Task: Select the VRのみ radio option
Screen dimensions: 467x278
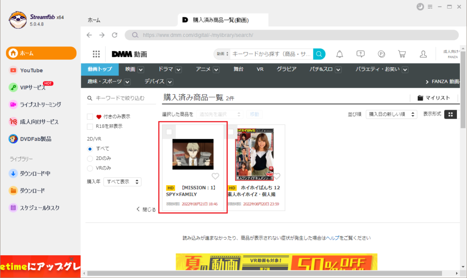Action: [x=90, y=168]
